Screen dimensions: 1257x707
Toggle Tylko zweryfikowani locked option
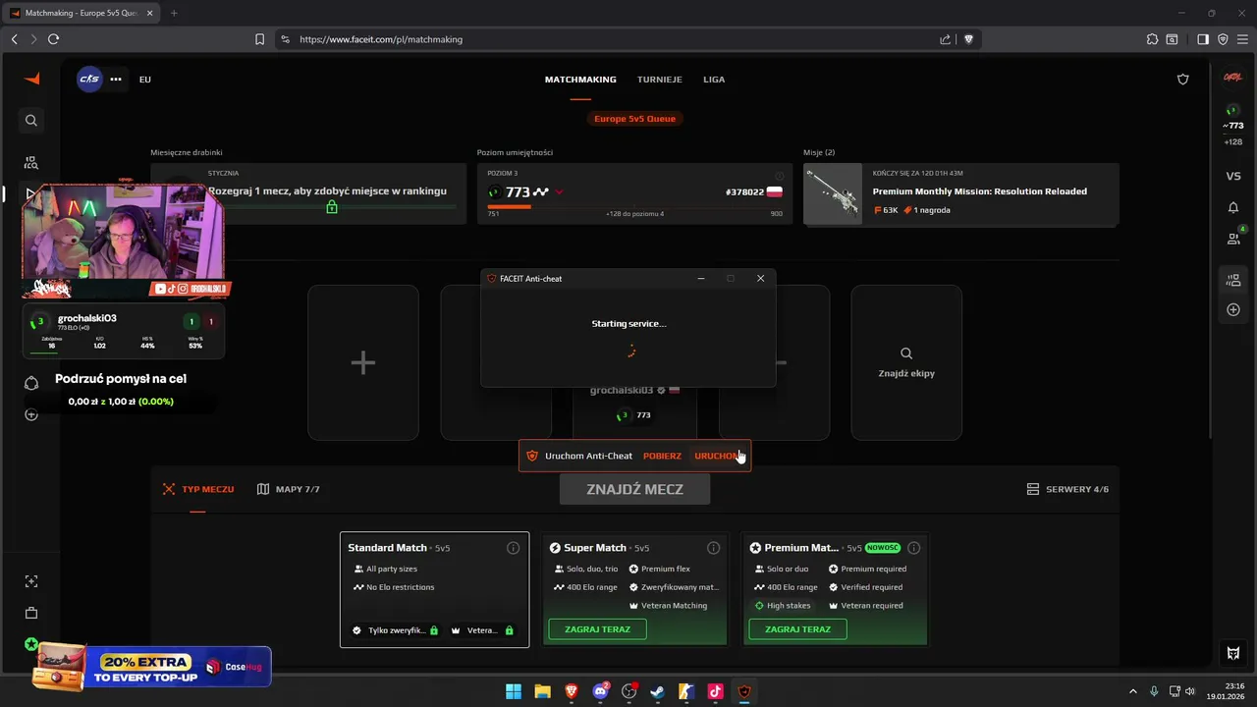(x=395, y=630)
